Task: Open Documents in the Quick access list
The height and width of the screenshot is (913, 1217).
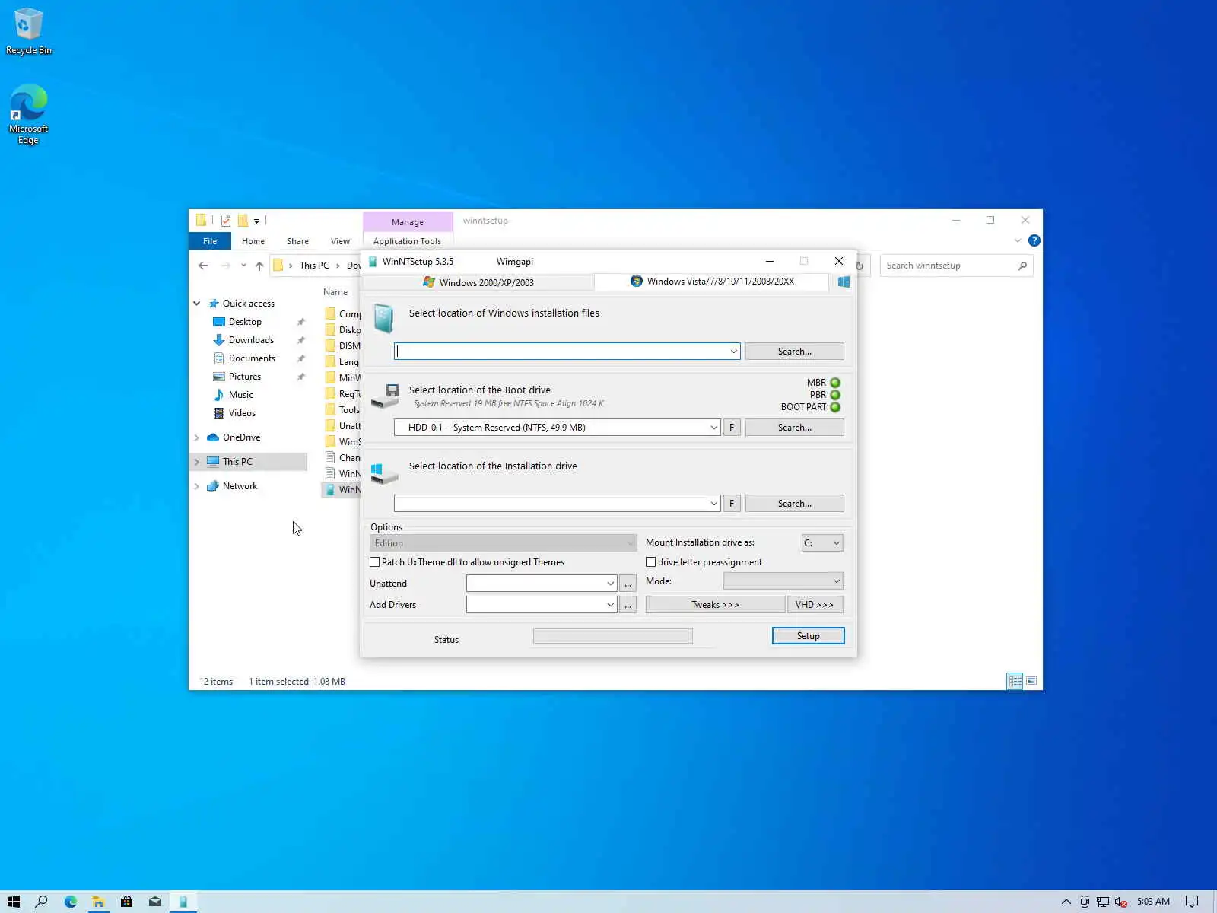Action: 252,358
